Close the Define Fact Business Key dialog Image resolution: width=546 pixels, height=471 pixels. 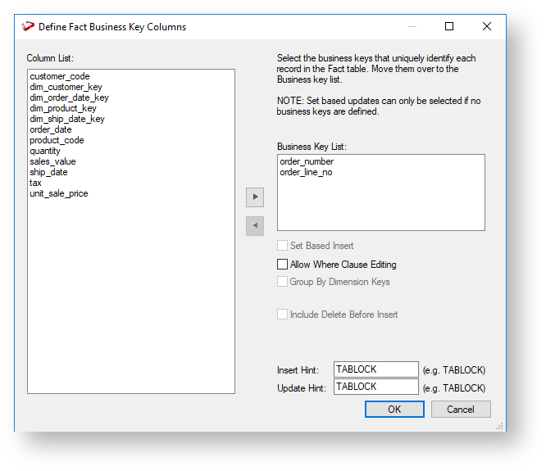click(x=487, y=27)
